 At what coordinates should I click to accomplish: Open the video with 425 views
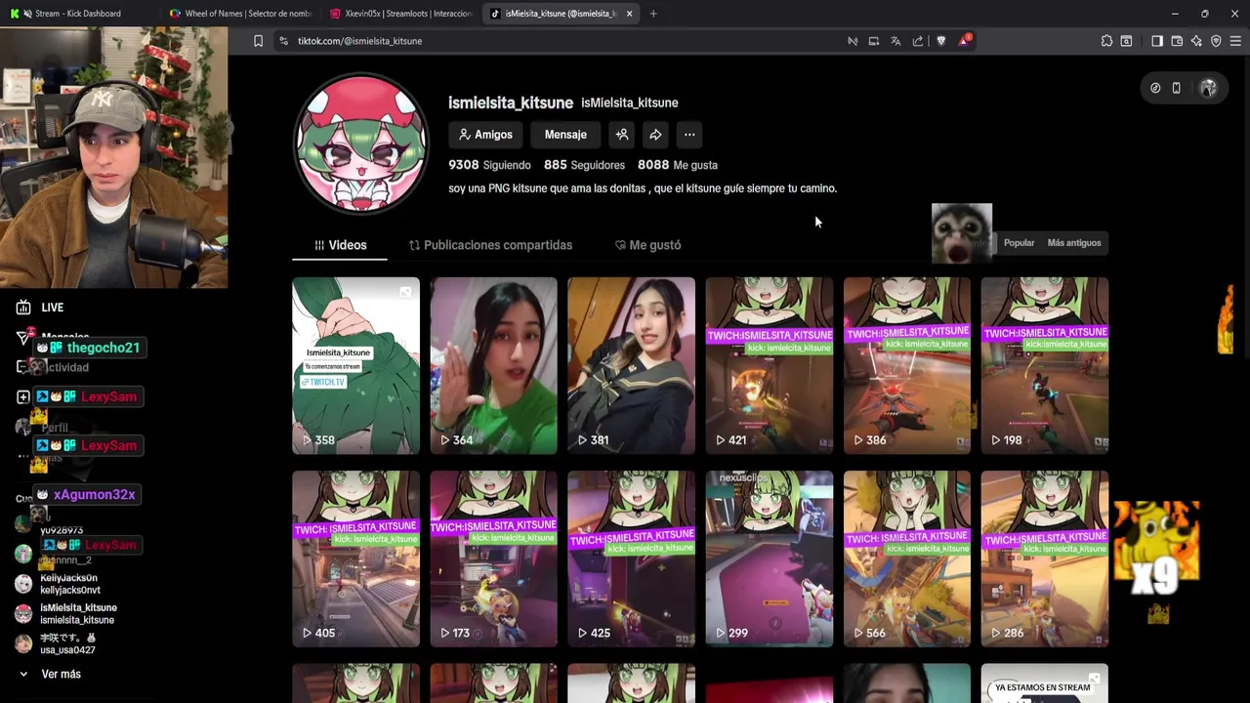pyautogui.click(x=631, y=558)
